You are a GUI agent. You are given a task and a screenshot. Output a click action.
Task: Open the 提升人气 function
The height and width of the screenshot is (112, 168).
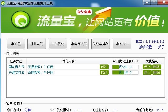(37, 44)
